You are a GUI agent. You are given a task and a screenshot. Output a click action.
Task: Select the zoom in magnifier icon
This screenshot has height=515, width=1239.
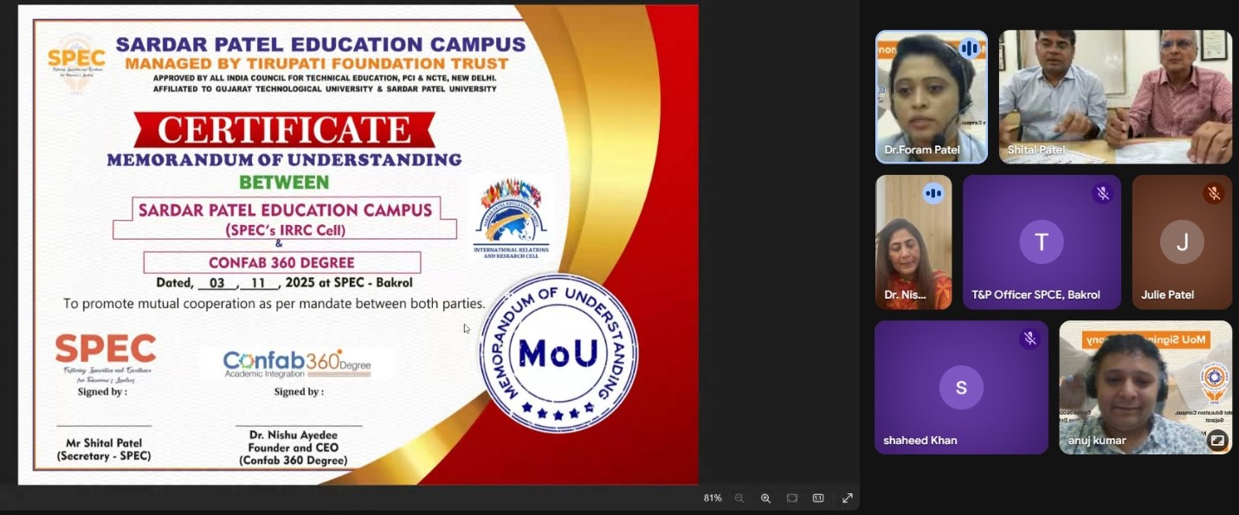tap(765, 499)
